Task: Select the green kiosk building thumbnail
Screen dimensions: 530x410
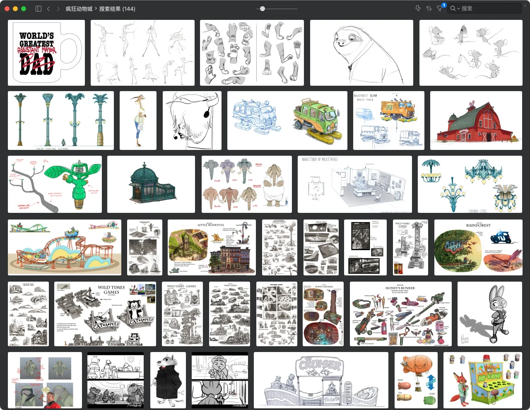Action: click(151, 184)
